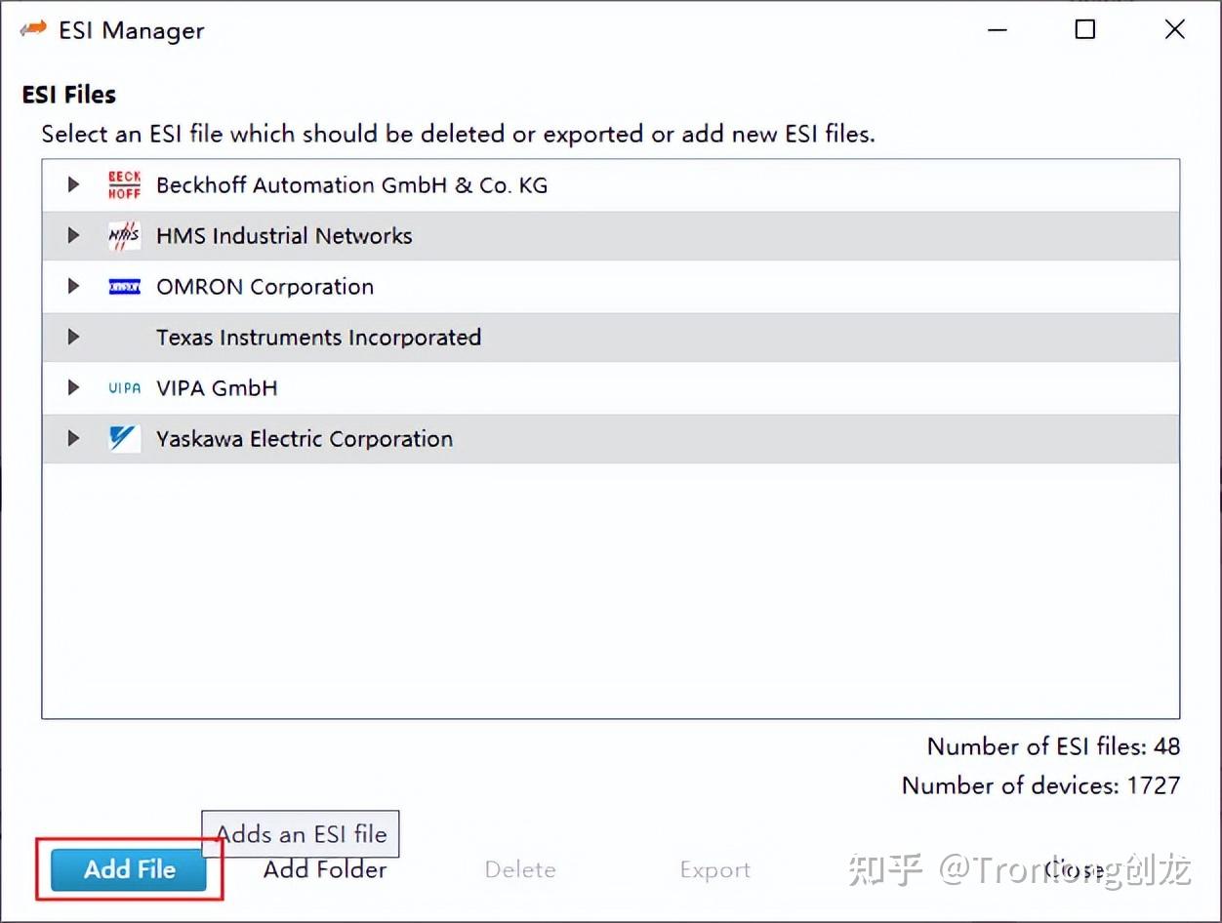Expand the Yaskawa Electric Corporation entry
The height and width of the screenshot is (923, 1222).
click(73, 438)
